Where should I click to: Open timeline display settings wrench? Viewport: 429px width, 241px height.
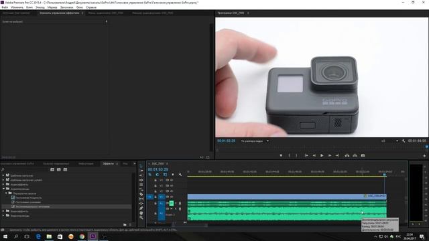pyautogui.click(x=180, y=174)
